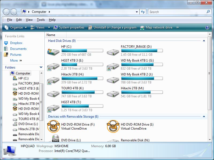The height and width of the screenshot is (160, 214).
Task: Select the Hitachi 3TB (H:) drive icon
Action: tap(53, 81)
